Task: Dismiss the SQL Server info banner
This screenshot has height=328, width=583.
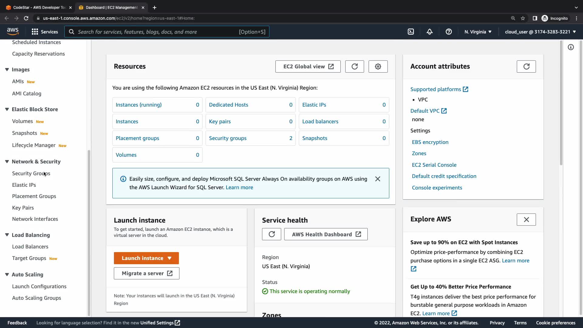Action: point(377,179)
